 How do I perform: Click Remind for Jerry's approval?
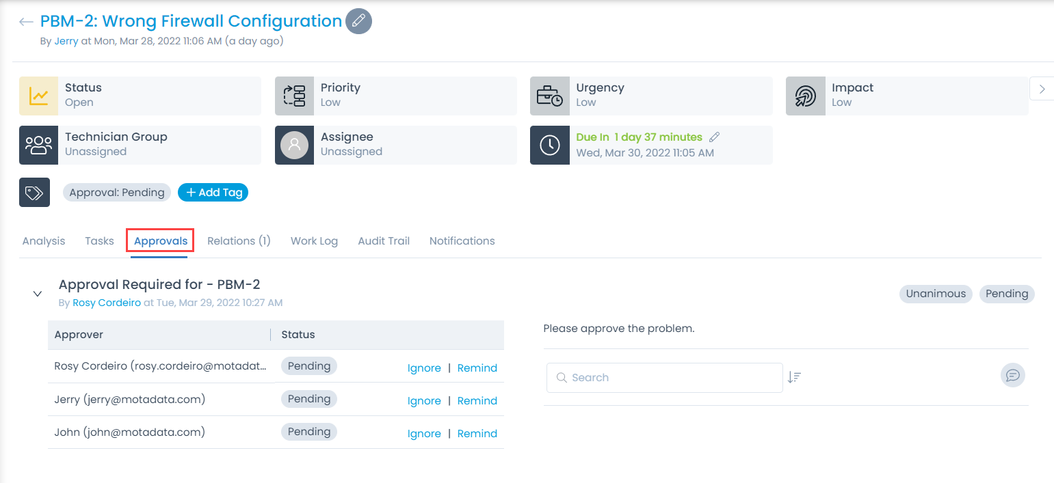(477, 401)
